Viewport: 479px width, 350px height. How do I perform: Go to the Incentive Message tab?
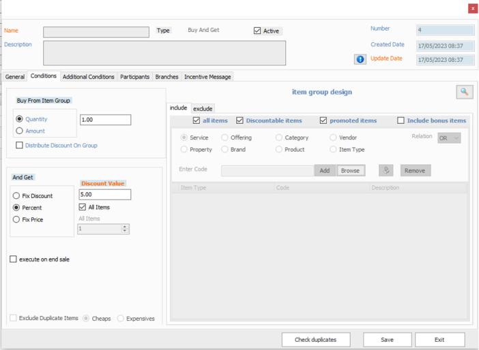[x=207, y=77]
